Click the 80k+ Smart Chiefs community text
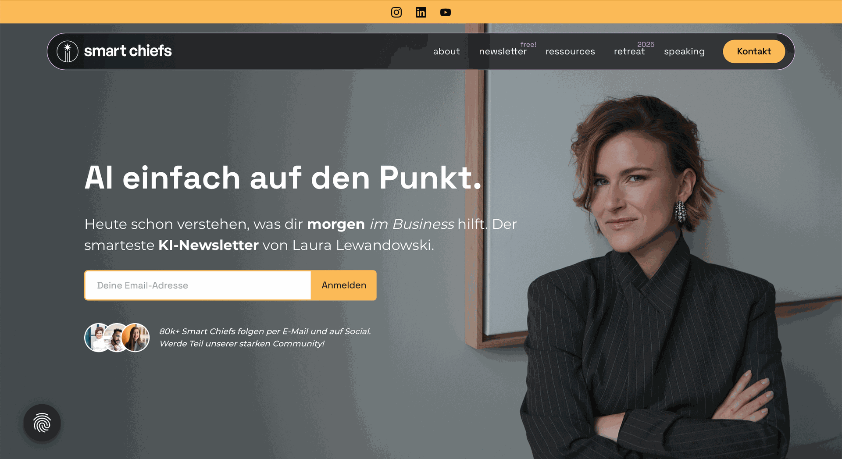Image resolution: width=842 pixels, height=459 pixels. (x=265, y=338)
